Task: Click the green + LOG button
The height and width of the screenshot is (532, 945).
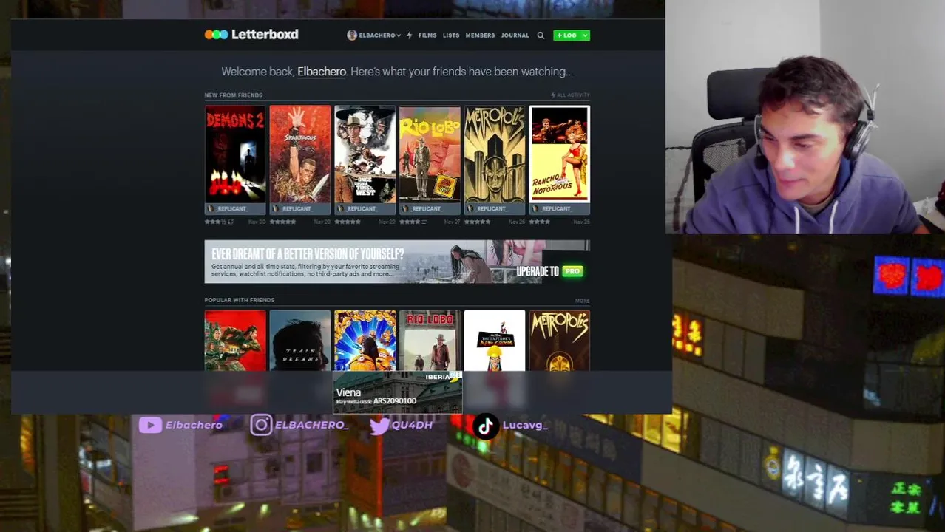Action: tap(566, 35)
